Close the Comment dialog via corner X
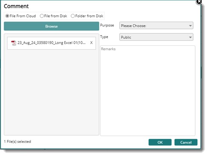The image size is (208, 156). [x=199, y=2]
